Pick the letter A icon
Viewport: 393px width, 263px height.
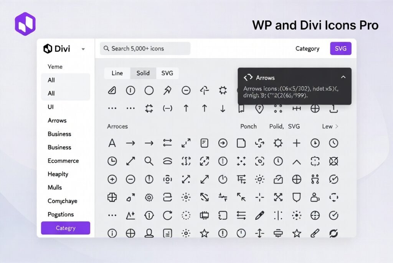click(x=112, y=143)
